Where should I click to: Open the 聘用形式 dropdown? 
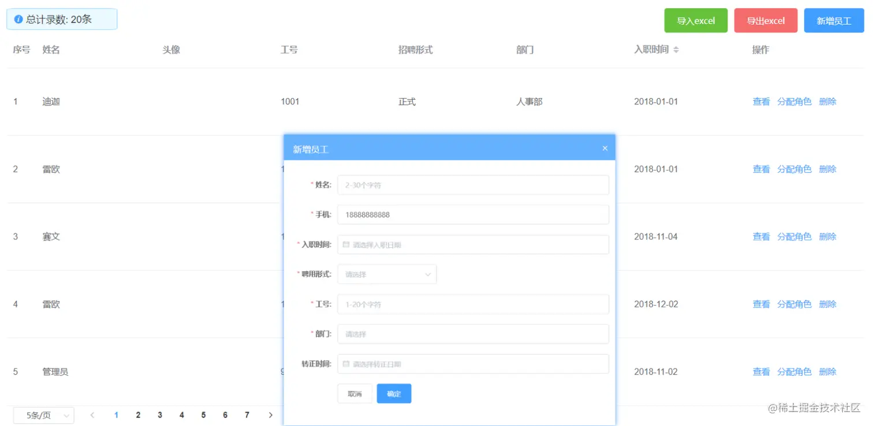point(387,274)
